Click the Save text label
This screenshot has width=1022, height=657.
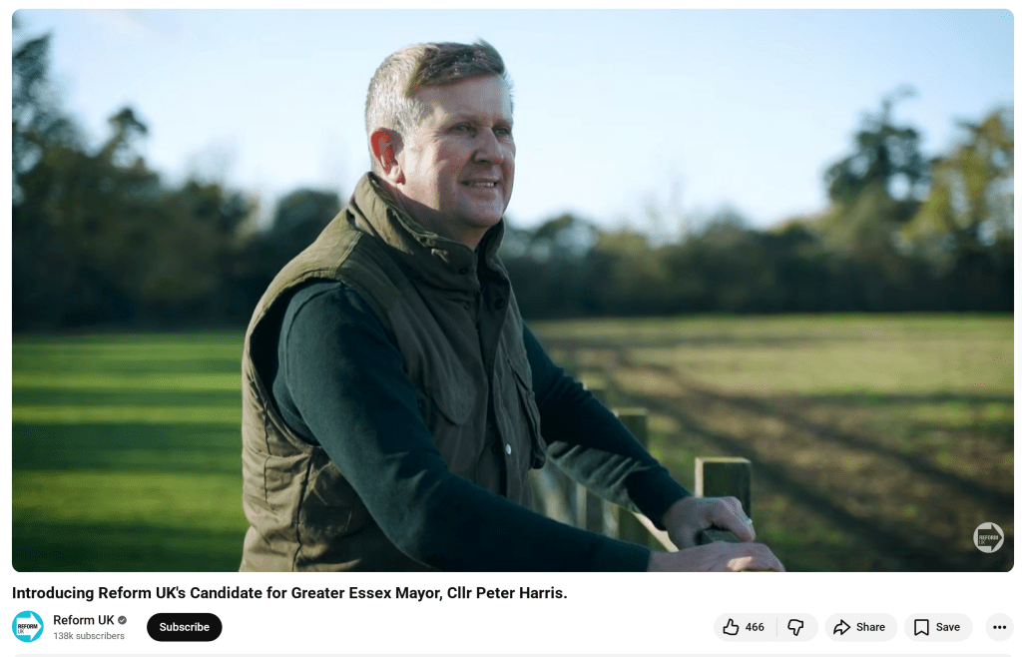pyautogui.click(x=948, y=627)
